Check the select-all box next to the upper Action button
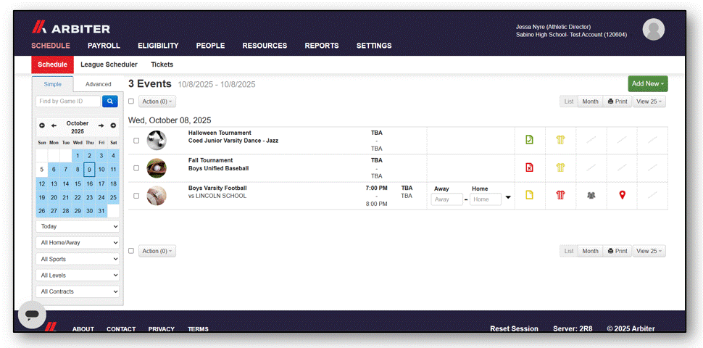 pyautogui.click(x=131, y=101)
